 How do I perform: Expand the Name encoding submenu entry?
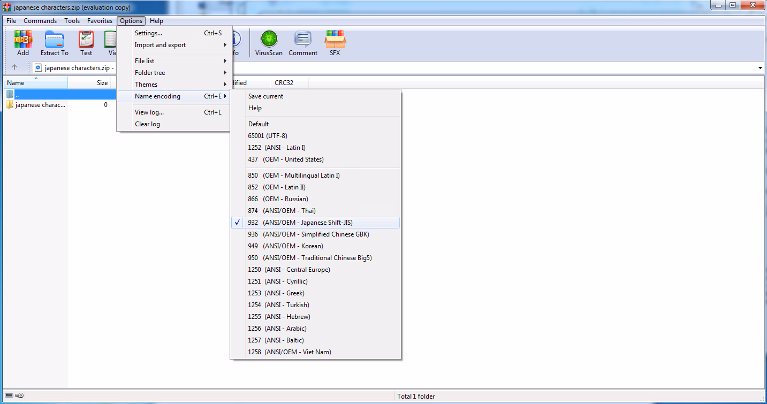[x=174, y=96]
